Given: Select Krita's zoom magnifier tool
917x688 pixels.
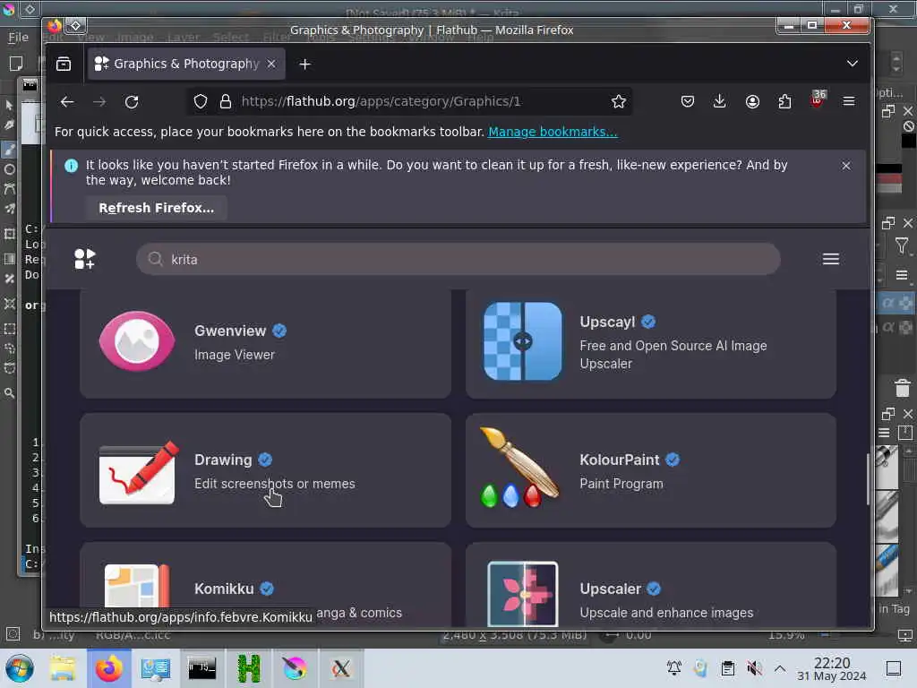Looking at the screenshot, I should (9, 394).
